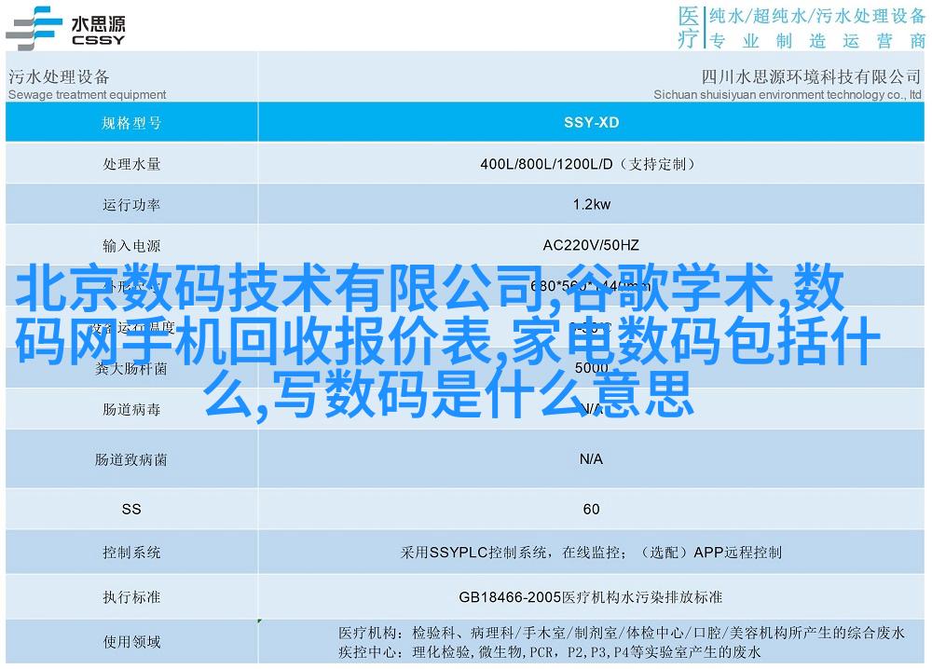Select the 肠道病毒 row label
The image size is (932, 669).
point(131,409)
